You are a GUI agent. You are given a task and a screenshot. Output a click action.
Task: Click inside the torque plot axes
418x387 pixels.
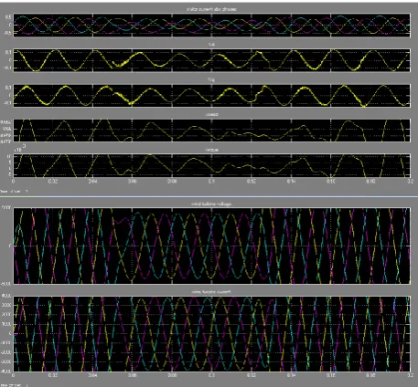pyautogui.click(x=211, y=165)
